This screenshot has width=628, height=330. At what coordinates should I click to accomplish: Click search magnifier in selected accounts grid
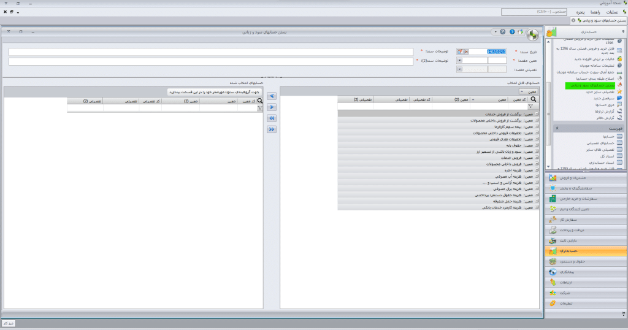(x=260, y=101)
